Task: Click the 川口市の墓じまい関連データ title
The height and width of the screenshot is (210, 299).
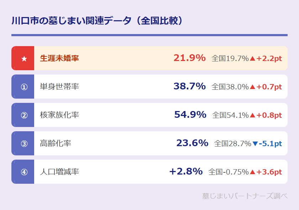Action: 97,21
